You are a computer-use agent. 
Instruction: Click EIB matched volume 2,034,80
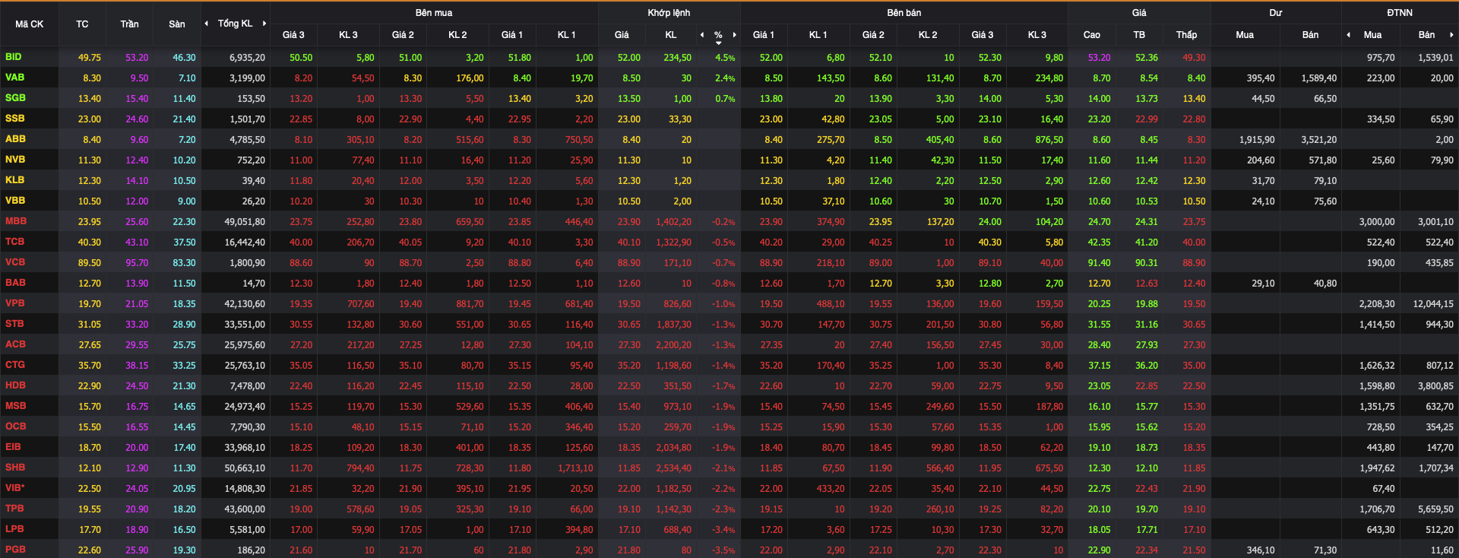tap(674, 448)
